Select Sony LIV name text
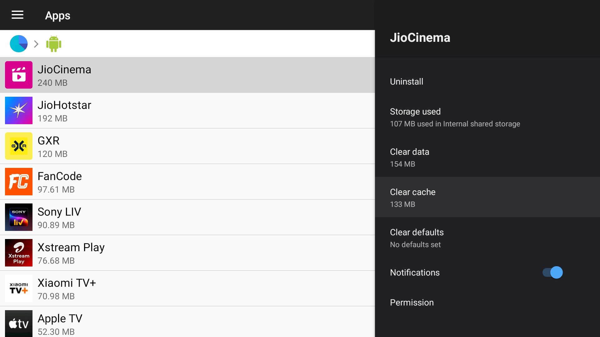 click(x=59, y=212)
